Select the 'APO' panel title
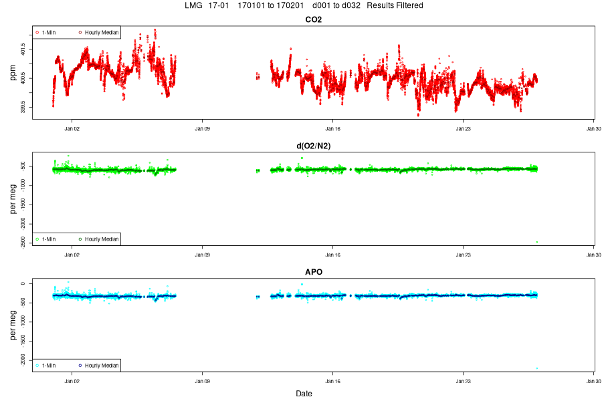The height and width of the screenshot is (401, 602). [x=313, y=272]
